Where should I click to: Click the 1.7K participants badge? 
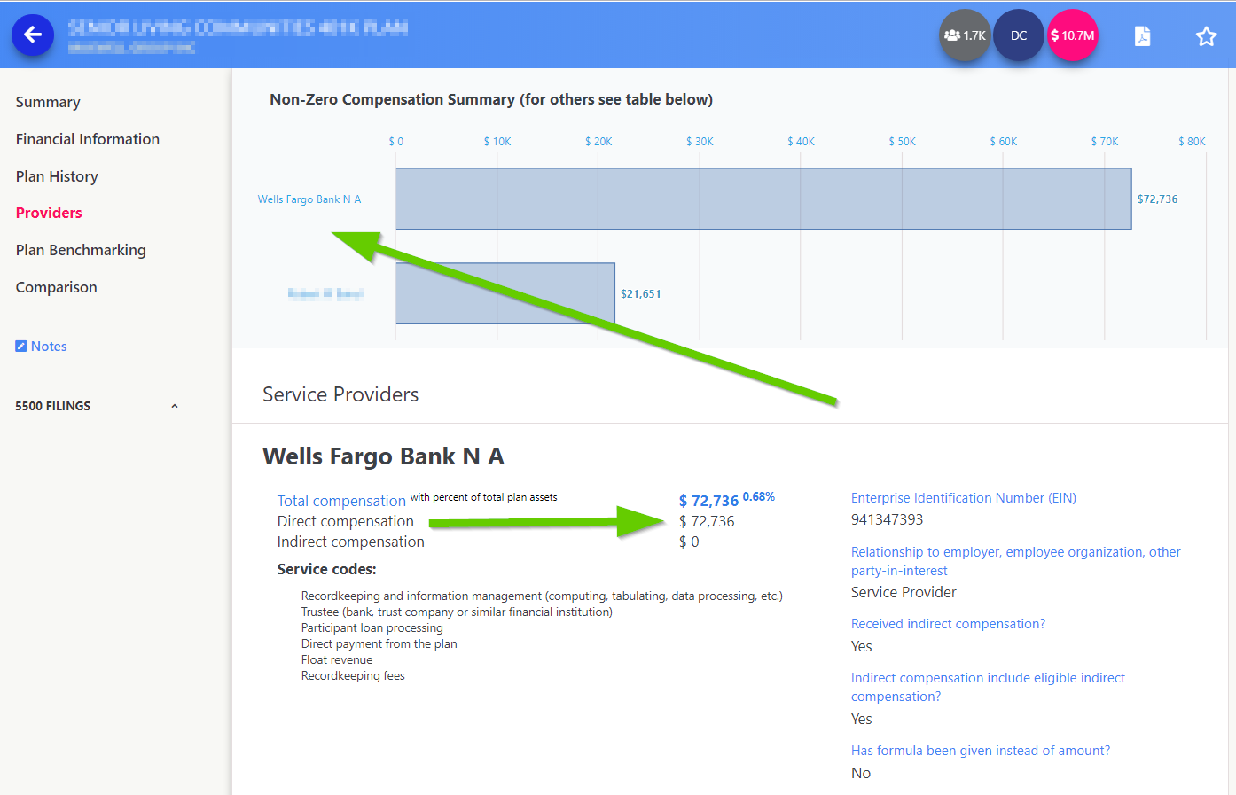click(965, 35)
